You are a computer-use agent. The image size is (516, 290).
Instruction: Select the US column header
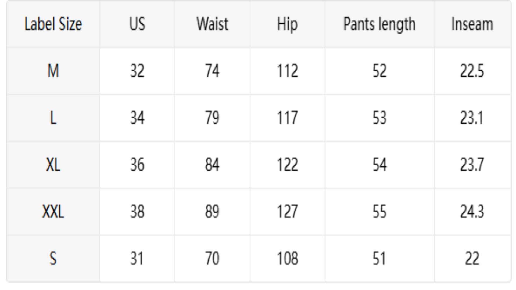coord(137,24)
